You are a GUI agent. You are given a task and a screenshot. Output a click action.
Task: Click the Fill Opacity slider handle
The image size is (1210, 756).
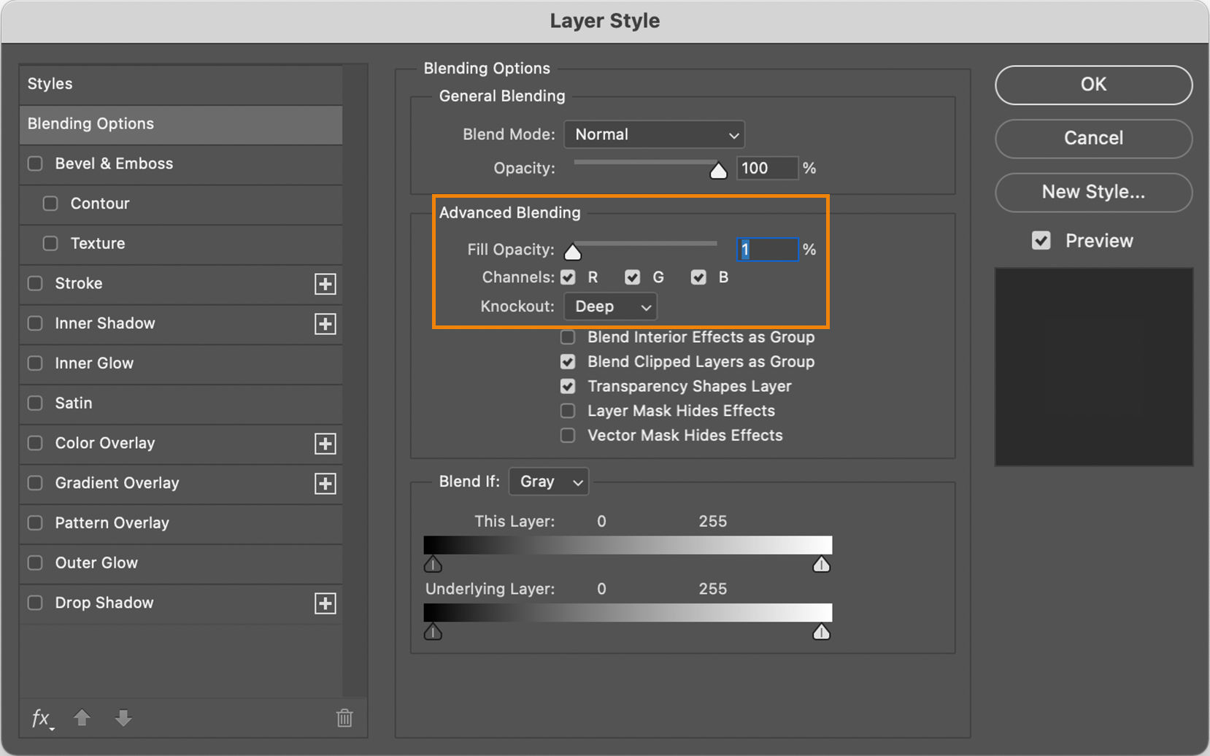coord(573,252)
